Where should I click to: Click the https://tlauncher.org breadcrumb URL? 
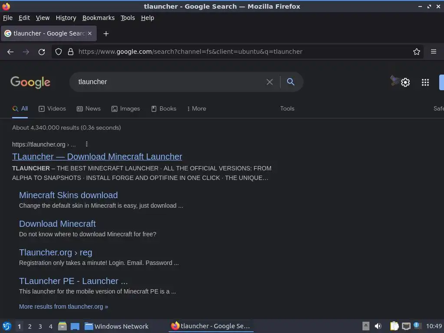(x=44, y=144)
